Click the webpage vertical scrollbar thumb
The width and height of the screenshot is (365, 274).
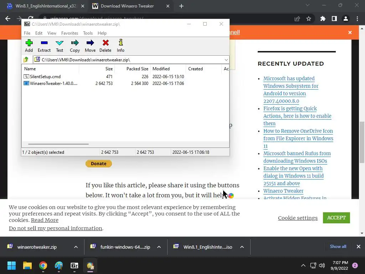click(x=362, y=142)
